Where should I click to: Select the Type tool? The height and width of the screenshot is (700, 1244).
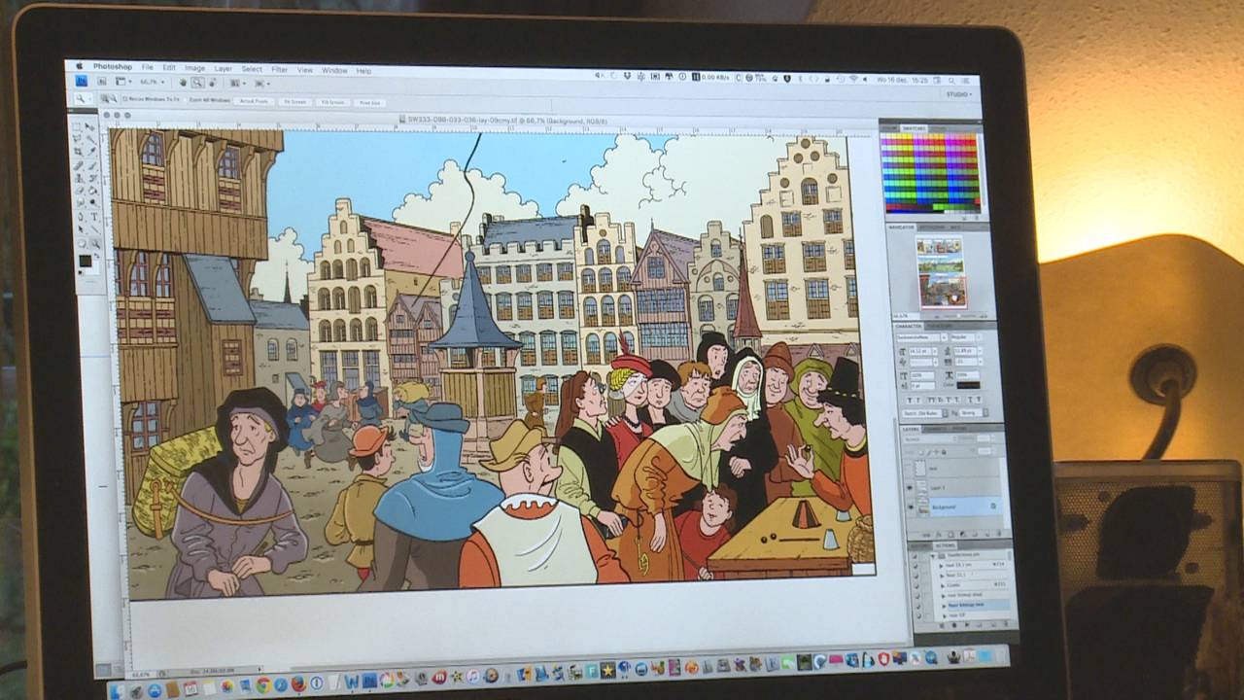[93, 217]
